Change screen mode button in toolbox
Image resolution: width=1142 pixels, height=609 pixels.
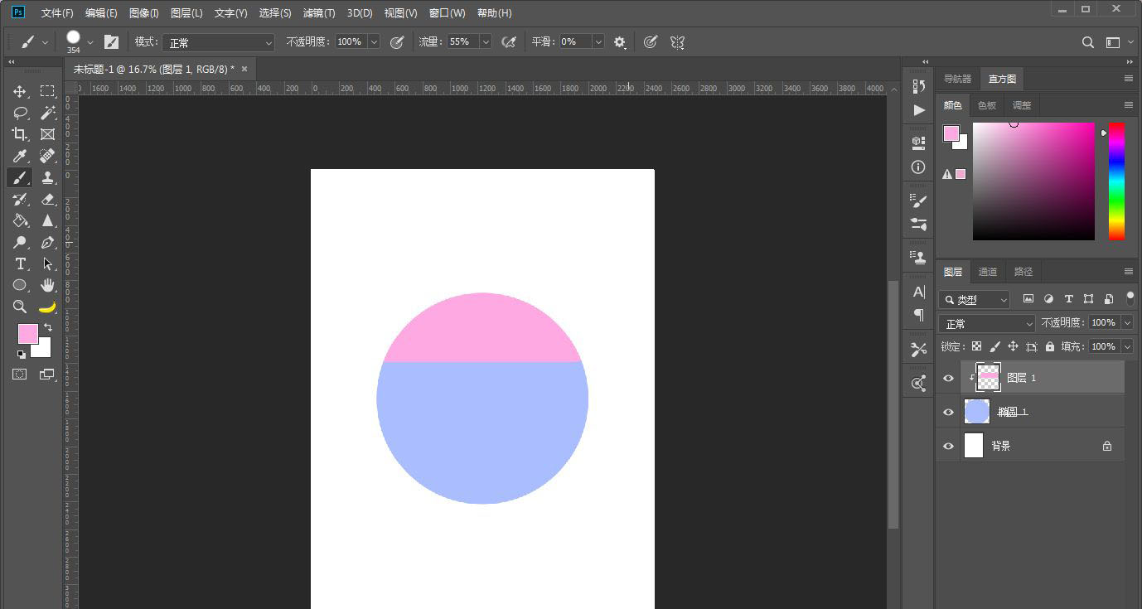(47, 375)
